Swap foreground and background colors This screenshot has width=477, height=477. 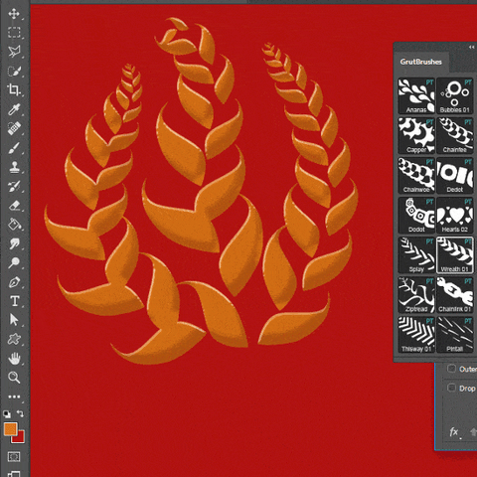click(21, 413)
